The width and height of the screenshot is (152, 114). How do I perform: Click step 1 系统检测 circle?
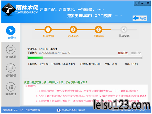pos(48,29)
